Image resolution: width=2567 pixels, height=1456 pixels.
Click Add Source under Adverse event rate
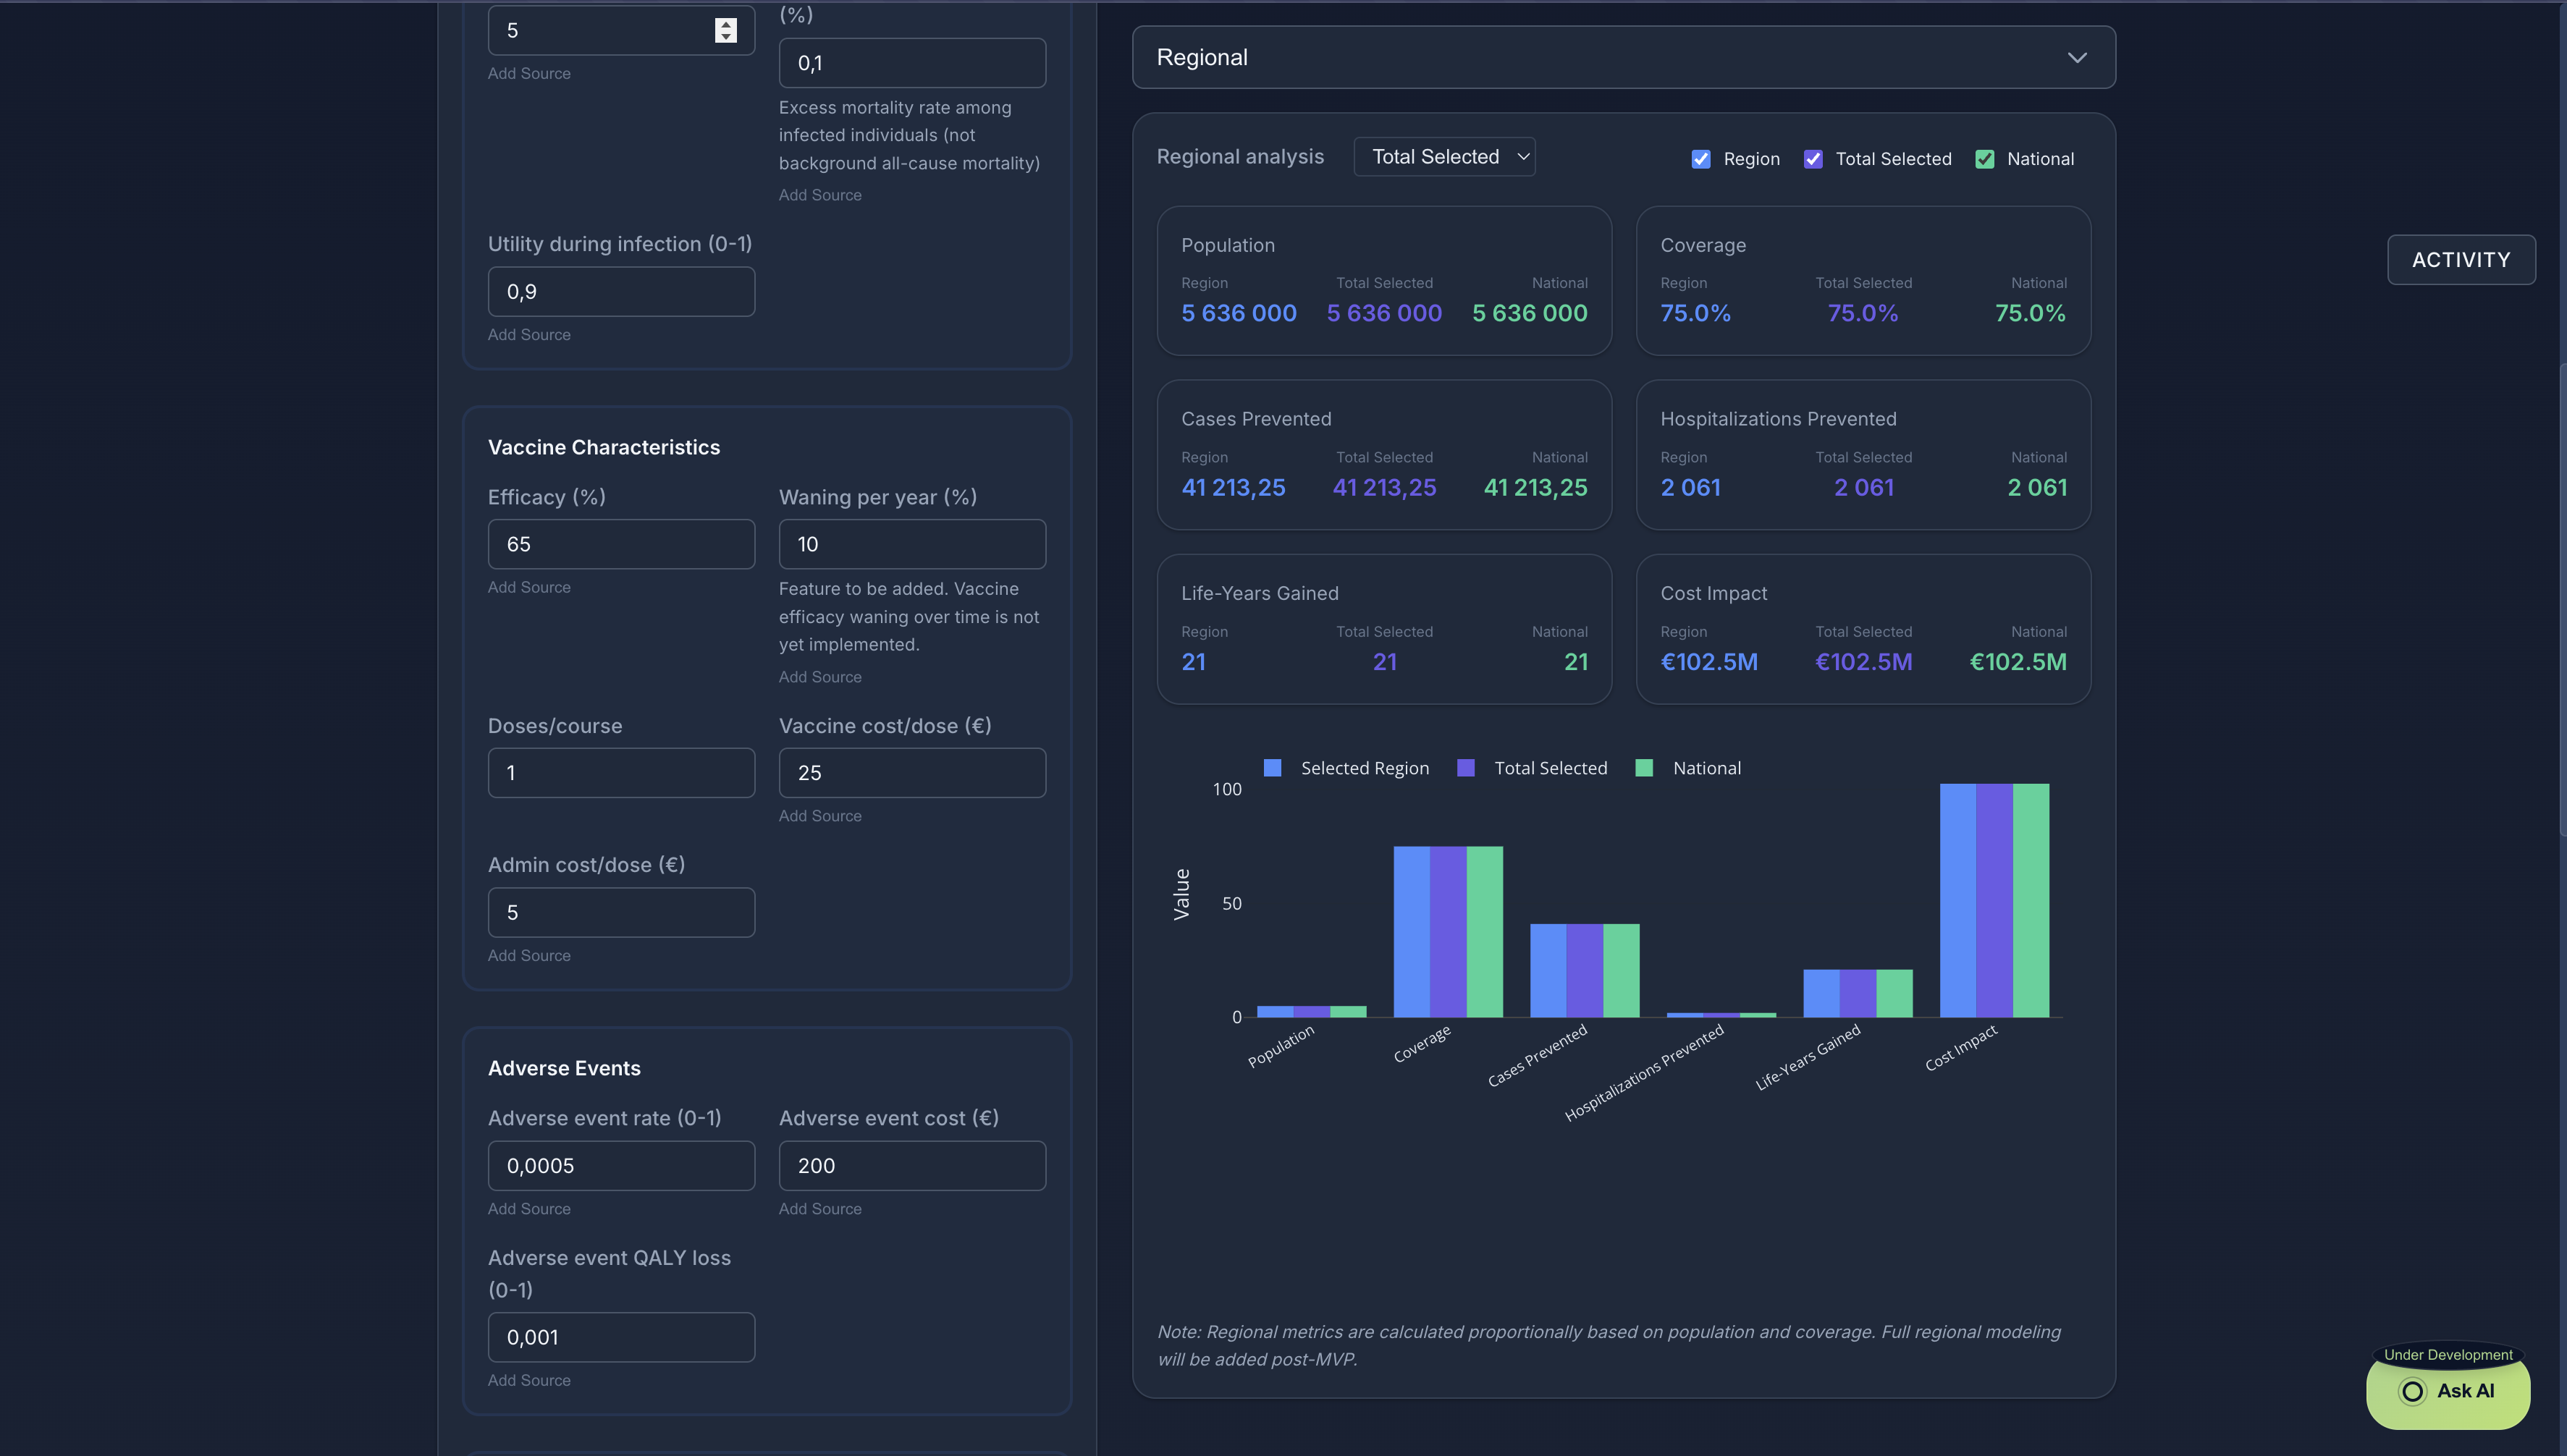(x=529, y=1209)
